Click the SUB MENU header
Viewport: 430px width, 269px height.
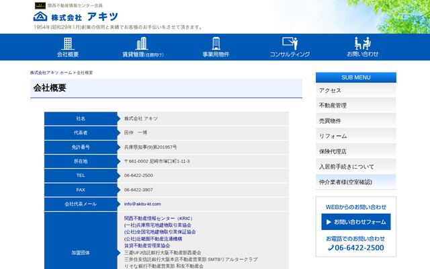356,77
